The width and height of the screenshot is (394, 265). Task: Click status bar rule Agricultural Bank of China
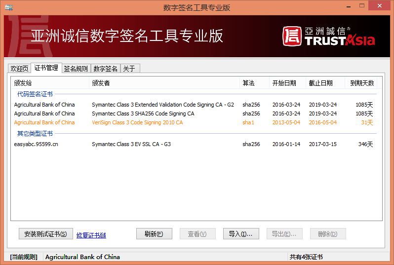coord(82,257)
